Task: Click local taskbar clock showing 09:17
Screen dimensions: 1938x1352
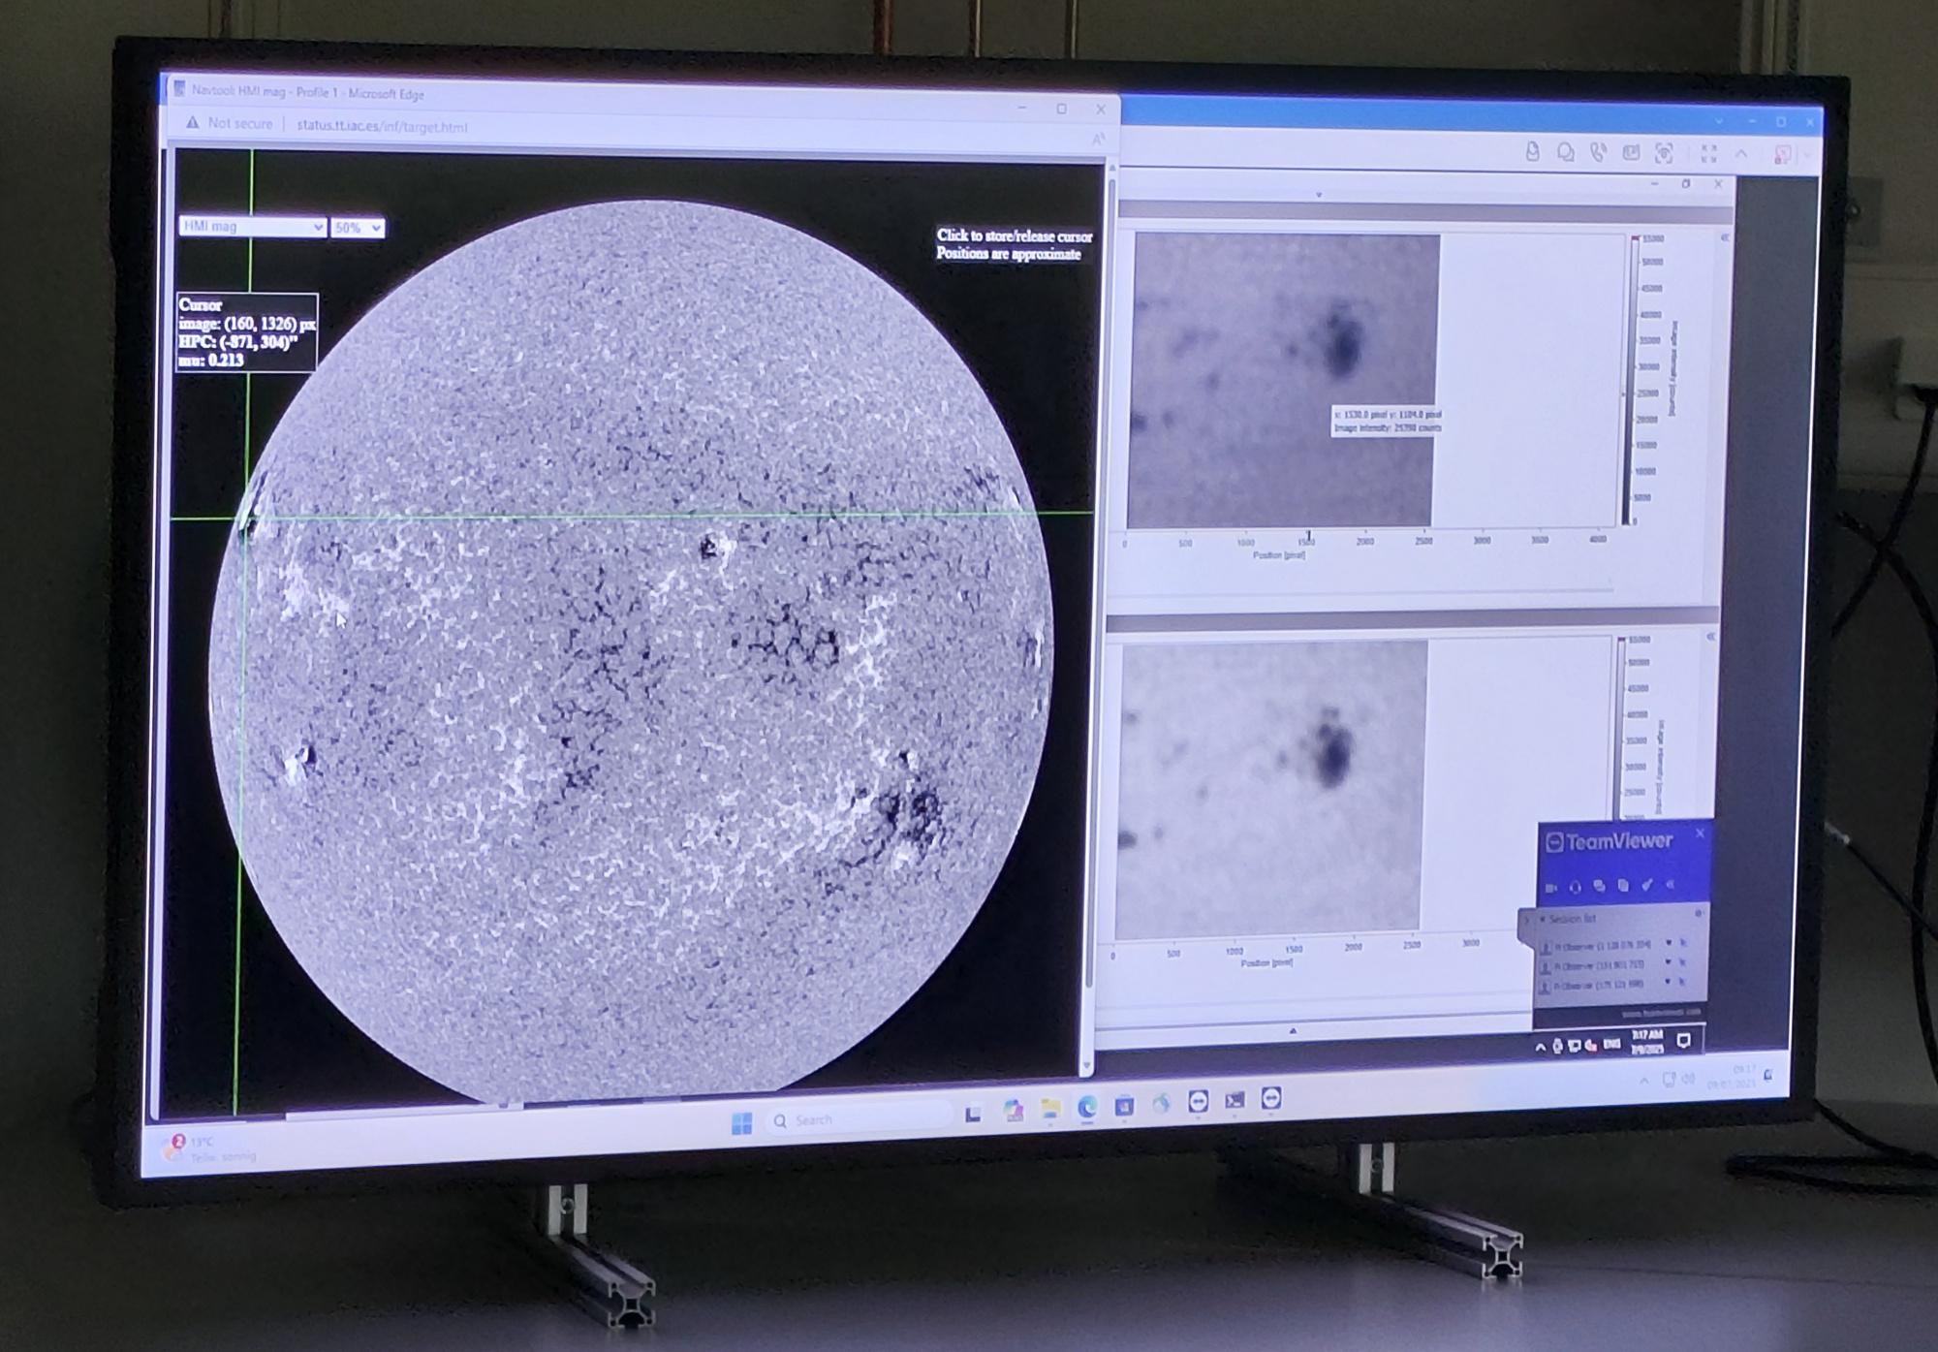Action: [1731, 1076]
